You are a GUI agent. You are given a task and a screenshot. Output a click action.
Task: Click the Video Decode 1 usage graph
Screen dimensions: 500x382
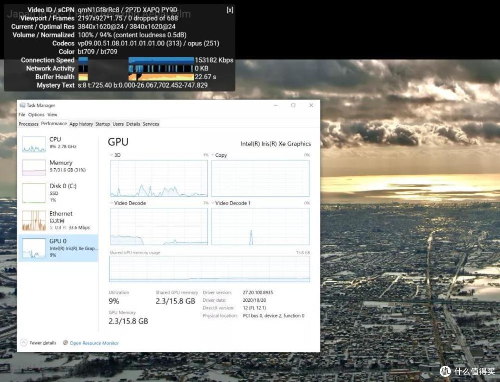pos(261,226)
